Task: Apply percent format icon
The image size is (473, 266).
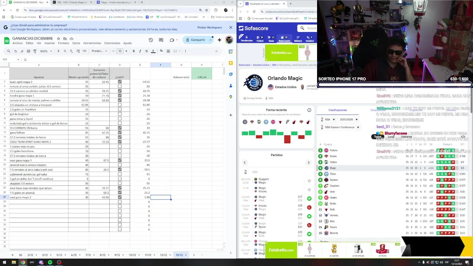Action: pos(65,51)
